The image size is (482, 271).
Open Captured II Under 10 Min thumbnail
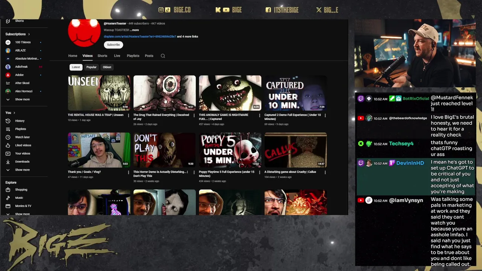coord(296,93)
